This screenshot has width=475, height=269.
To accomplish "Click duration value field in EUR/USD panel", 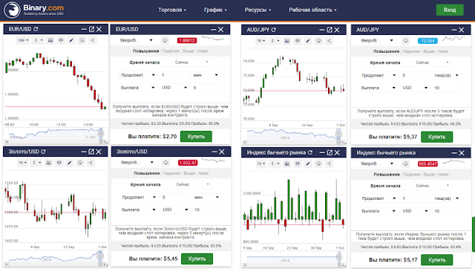I will [x=174, y=75].
